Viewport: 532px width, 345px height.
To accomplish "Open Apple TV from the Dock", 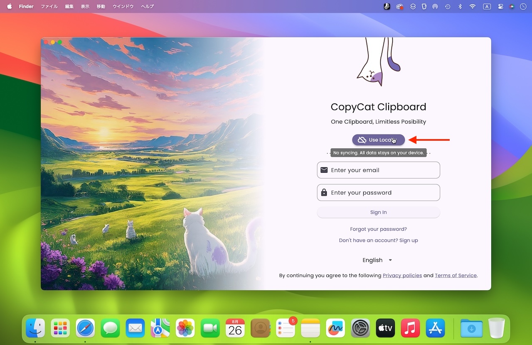I will (x=385, y=328).
